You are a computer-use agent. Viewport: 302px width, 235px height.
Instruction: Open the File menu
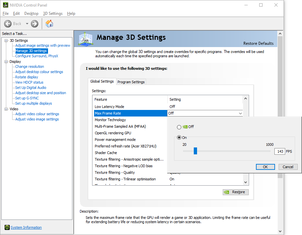pos(6,13)
